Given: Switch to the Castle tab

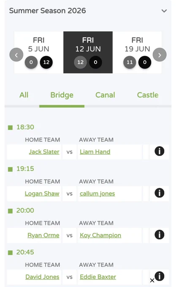Looking at the screenshot, I should click(148, 95).
